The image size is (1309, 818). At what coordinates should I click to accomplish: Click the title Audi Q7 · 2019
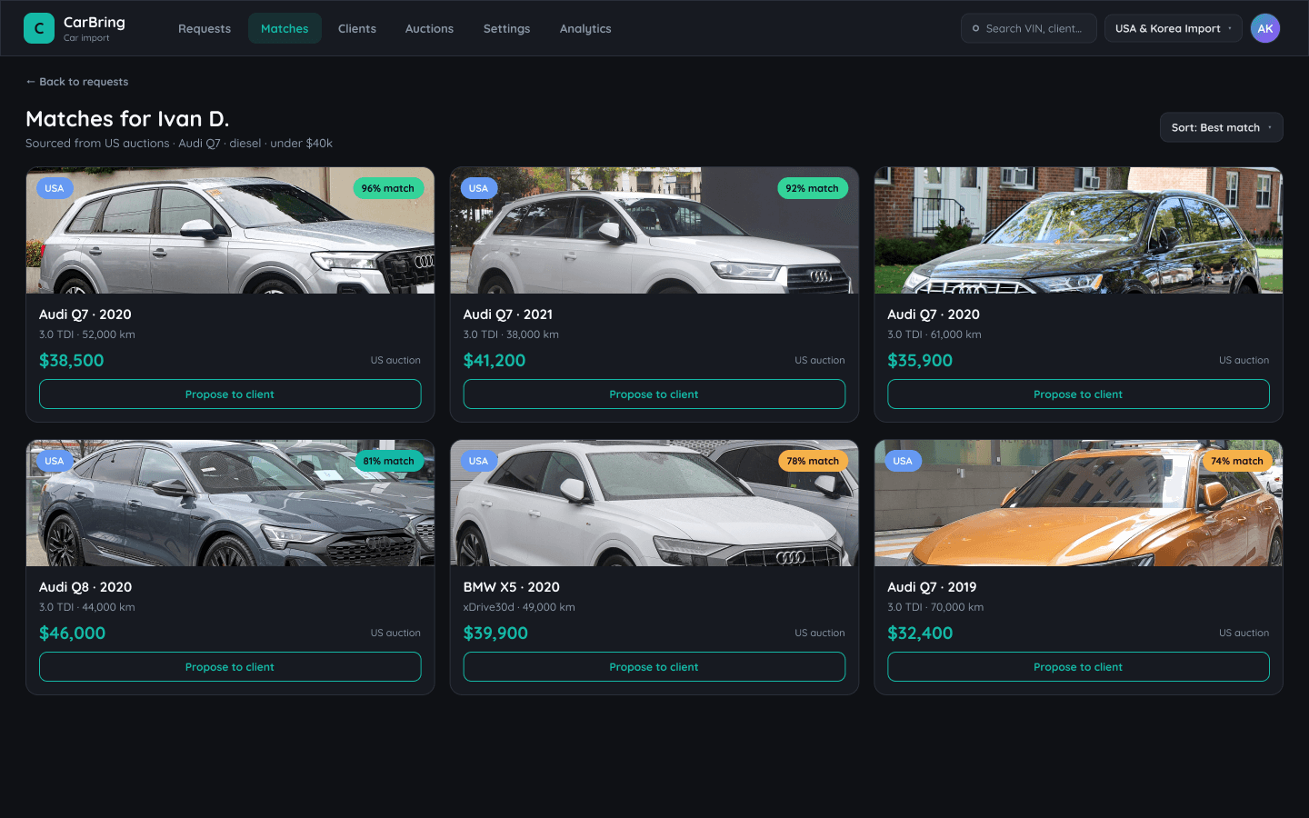click(932, 587)
